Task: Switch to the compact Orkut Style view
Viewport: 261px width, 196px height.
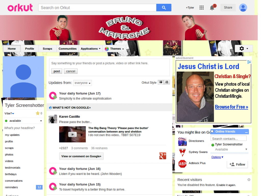Action: point(161,82)
